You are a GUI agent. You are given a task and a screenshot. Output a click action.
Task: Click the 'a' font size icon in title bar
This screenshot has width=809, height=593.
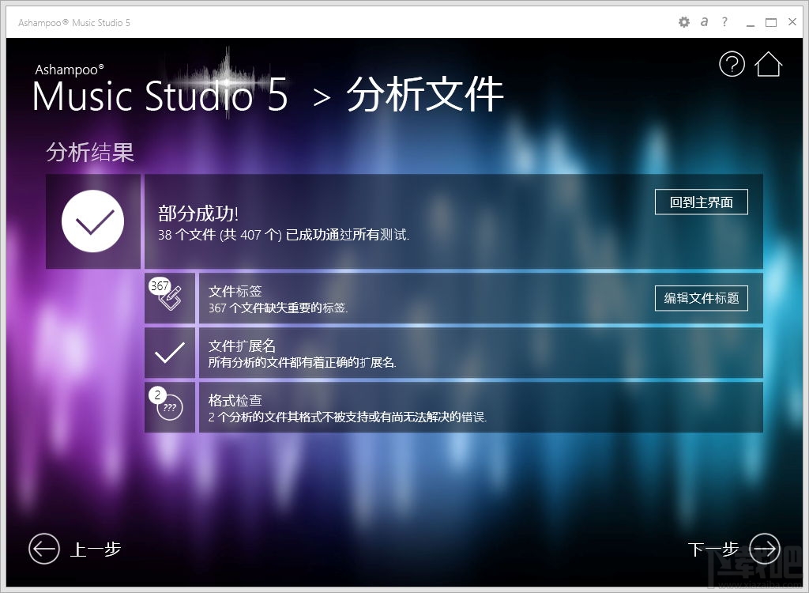coord(704,22)
